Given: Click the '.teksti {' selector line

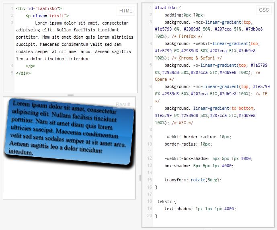Looking at the screenshot, I should [x=166, y=201].
